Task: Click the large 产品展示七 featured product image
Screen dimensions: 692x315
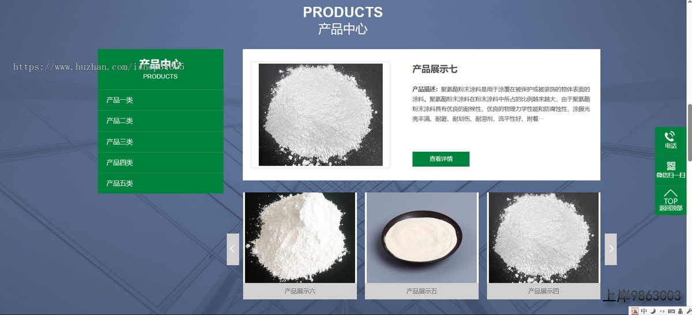Action: 321,115
